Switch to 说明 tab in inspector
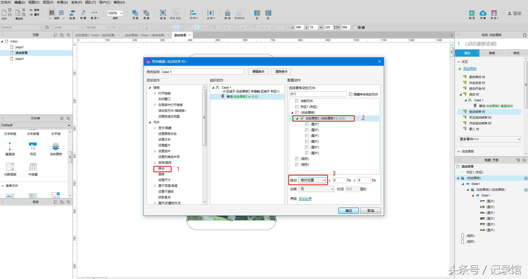 (492, 53)
